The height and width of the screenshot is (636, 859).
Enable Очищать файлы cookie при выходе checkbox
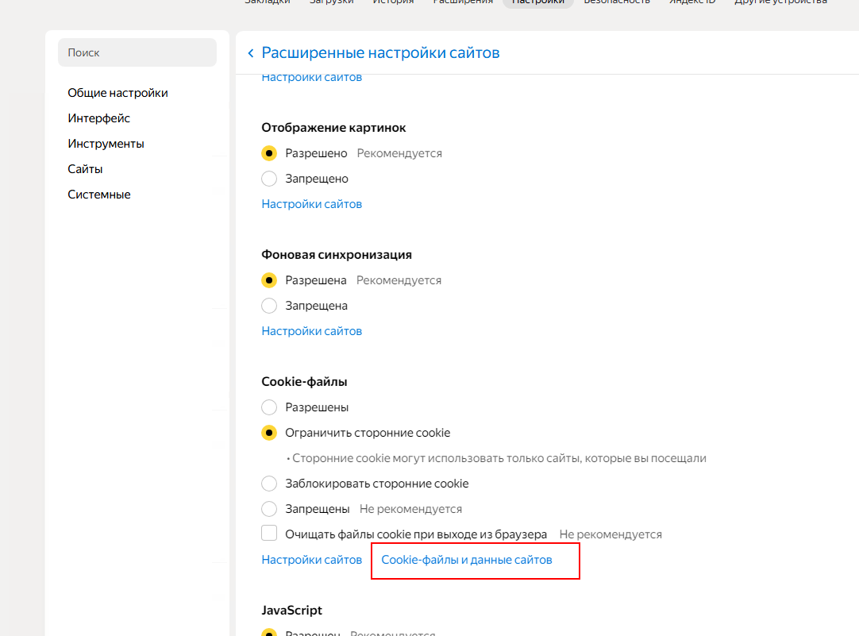tap(269, 534)
